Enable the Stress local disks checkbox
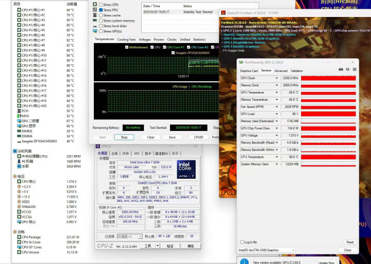Screen dimensions: 371x264 [101, 26]
